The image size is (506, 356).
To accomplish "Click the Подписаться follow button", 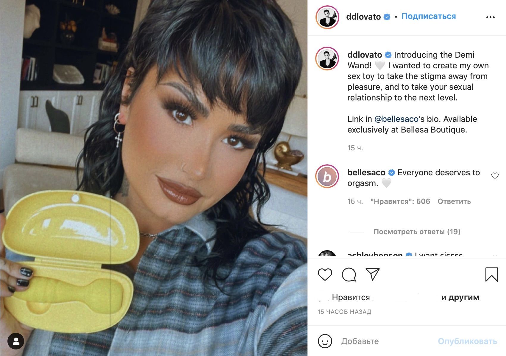I will tap(429, 16).
